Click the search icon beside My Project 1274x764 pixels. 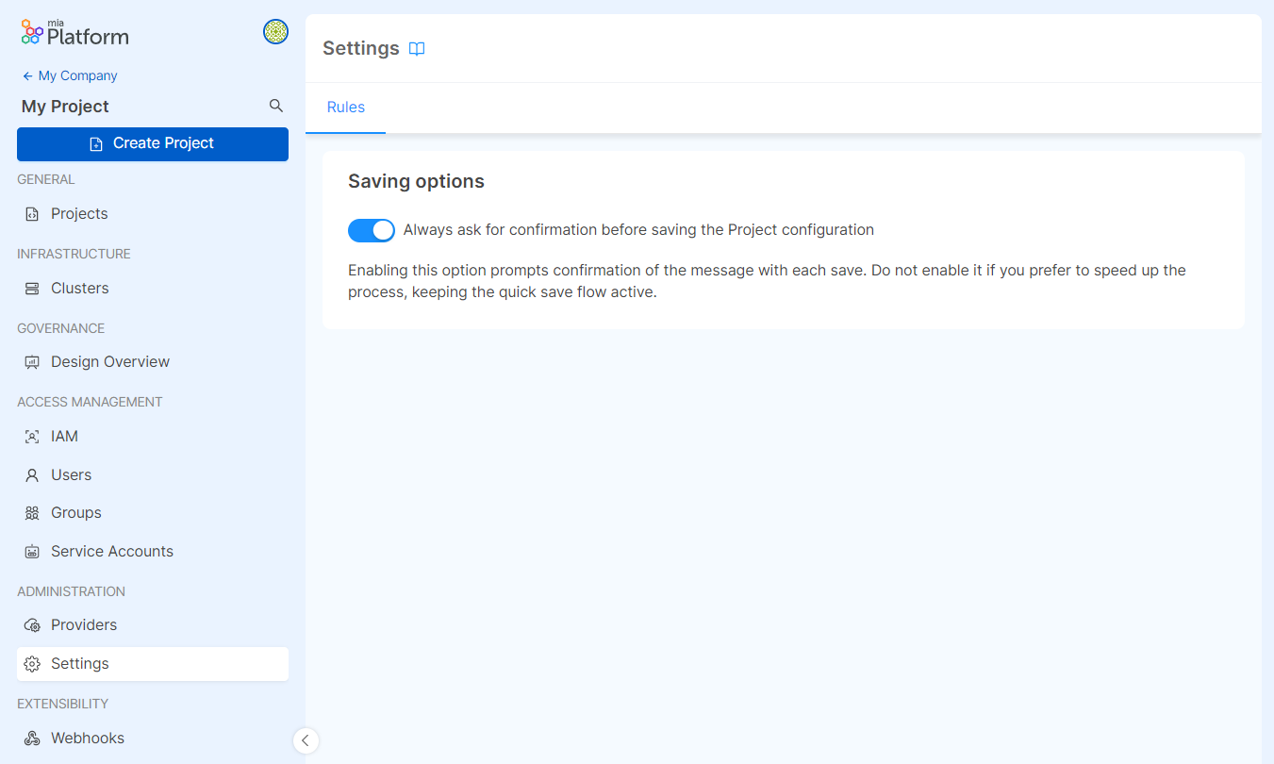(275, 106)
